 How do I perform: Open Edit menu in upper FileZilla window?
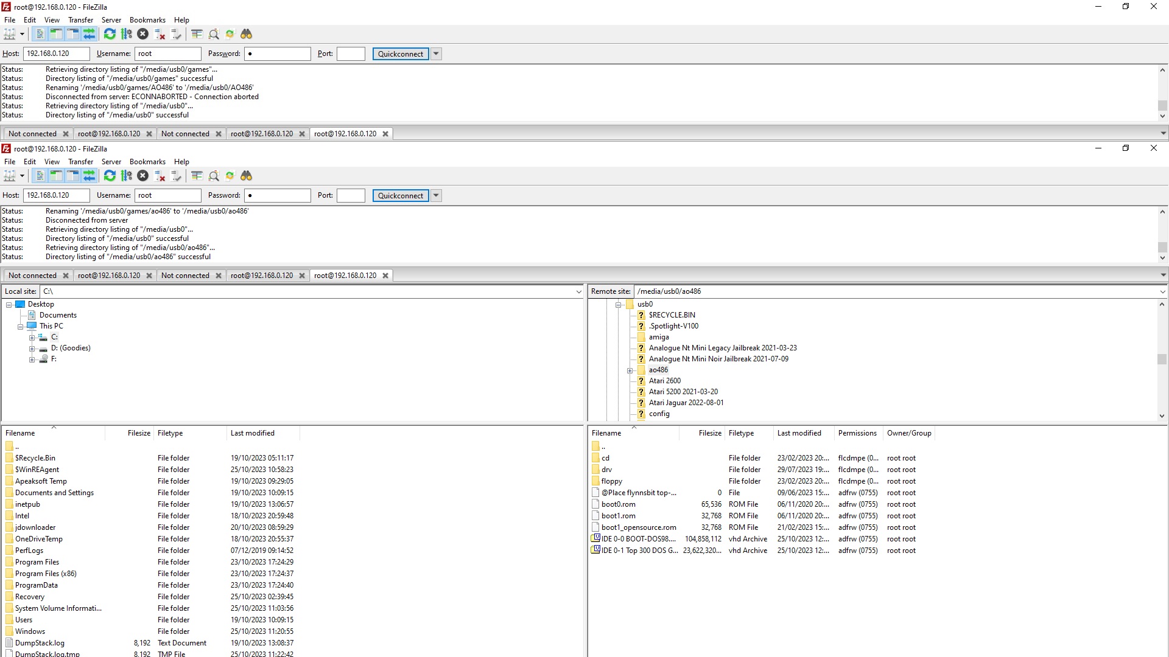[30, 20]
